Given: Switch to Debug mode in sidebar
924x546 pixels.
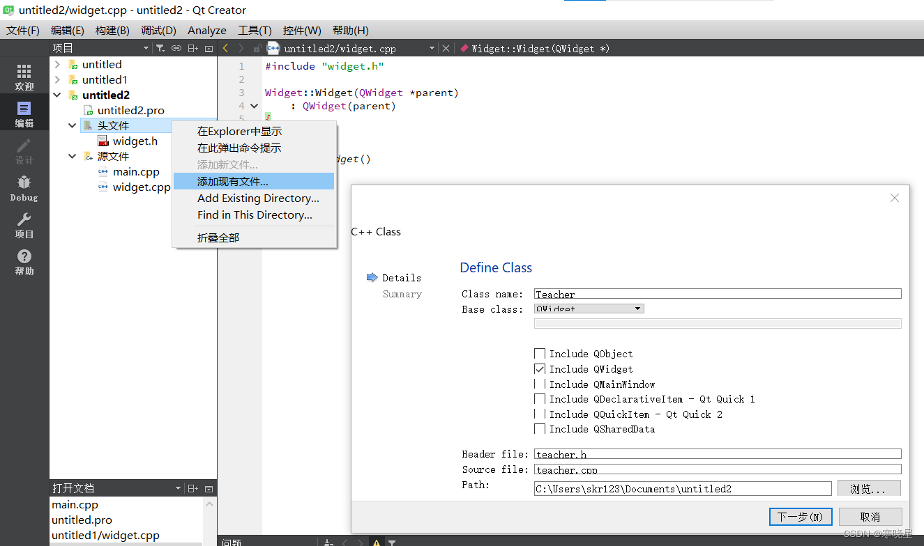Looking at the screenshot, I should [x=24, y=188].
